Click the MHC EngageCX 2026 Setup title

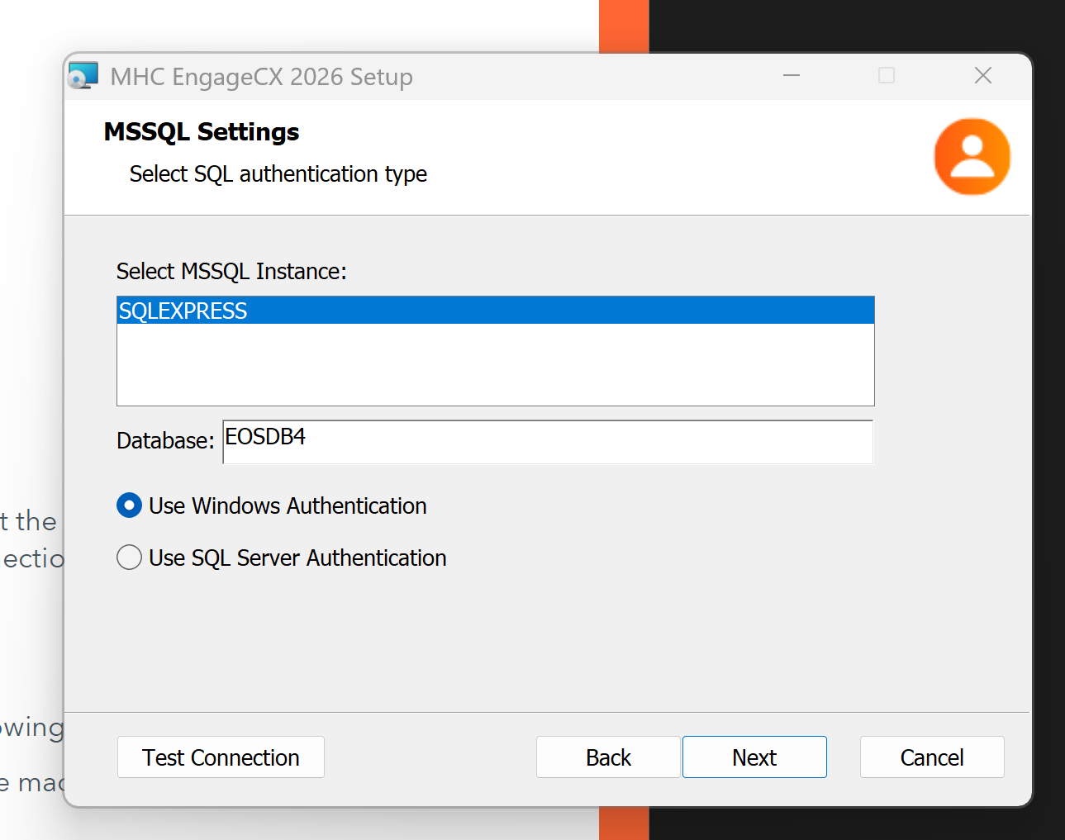coord(261,77)
